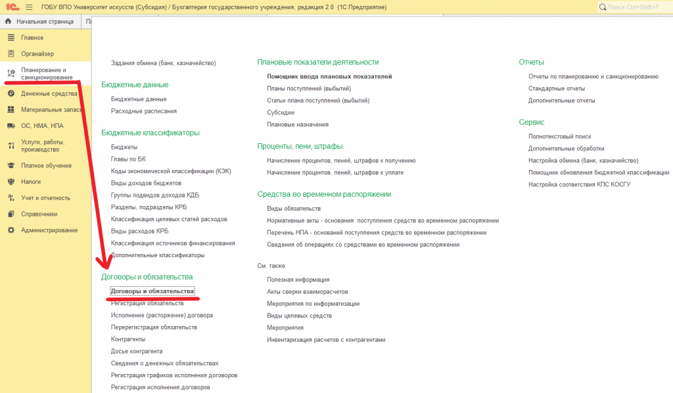Open Инвентаризация расчетов с контрагентами
This screenshot has height=393, width=673.
point(326,339)
